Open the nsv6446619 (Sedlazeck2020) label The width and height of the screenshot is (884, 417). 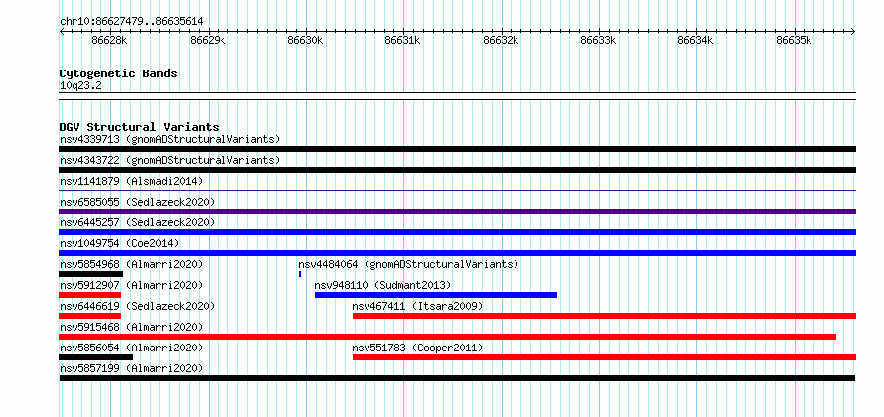click(x=137, y=306)
